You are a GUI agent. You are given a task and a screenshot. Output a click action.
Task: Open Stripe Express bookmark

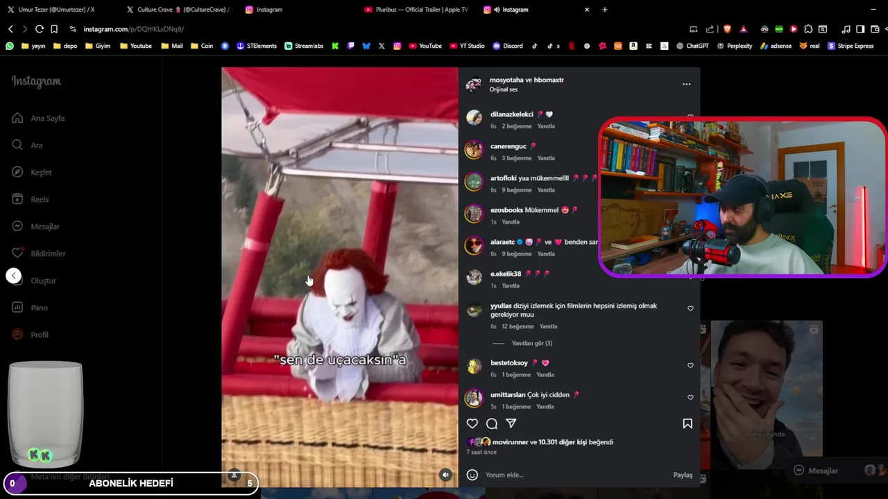click(x=851, y=46)
